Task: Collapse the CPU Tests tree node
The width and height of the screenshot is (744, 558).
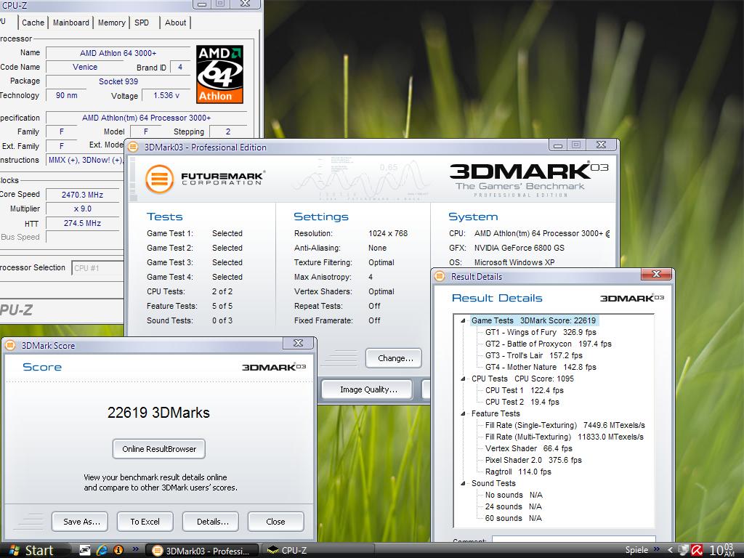Action: [463, 379]
